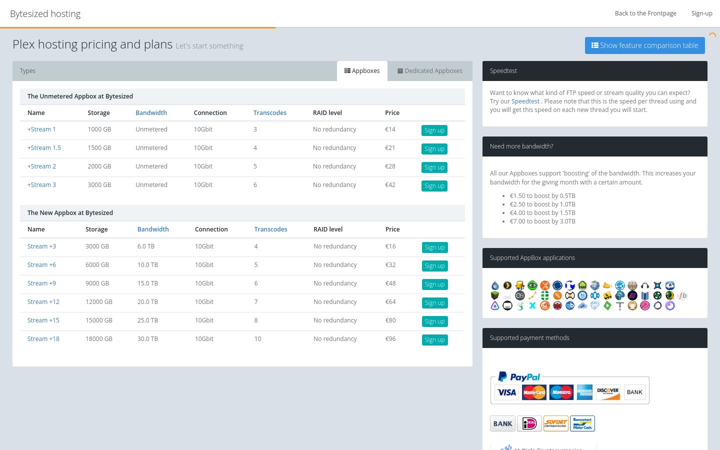Screen dimensions: 720x450
Task: Click the Plex orange chevron icon
Action: [x=507, y=285]
